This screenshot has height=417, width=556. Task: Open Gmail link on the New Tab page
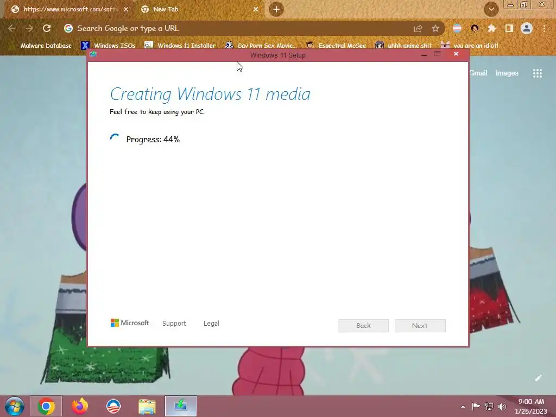point(478,73)
